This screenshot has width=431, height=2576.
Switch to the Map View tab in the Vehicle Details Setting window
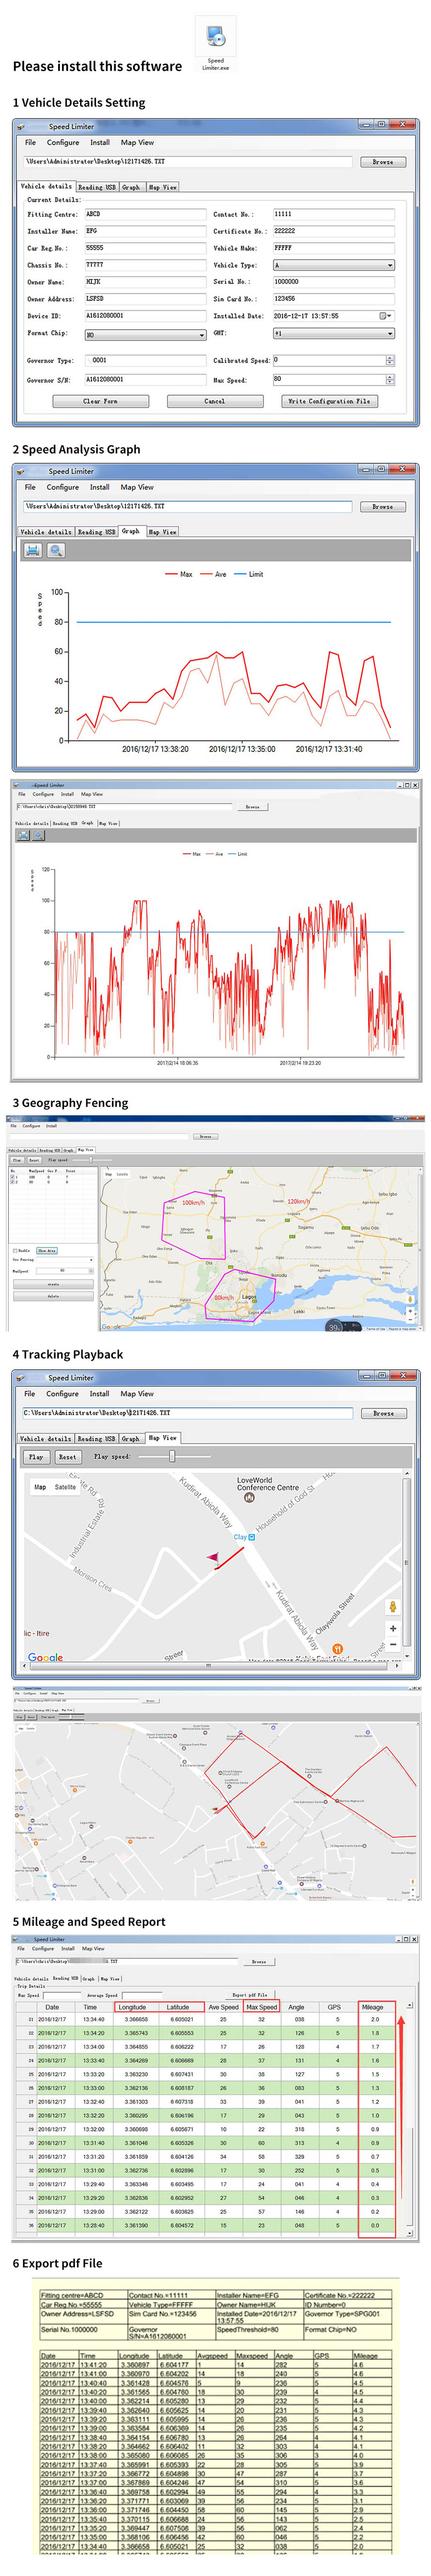coord(162,187)
